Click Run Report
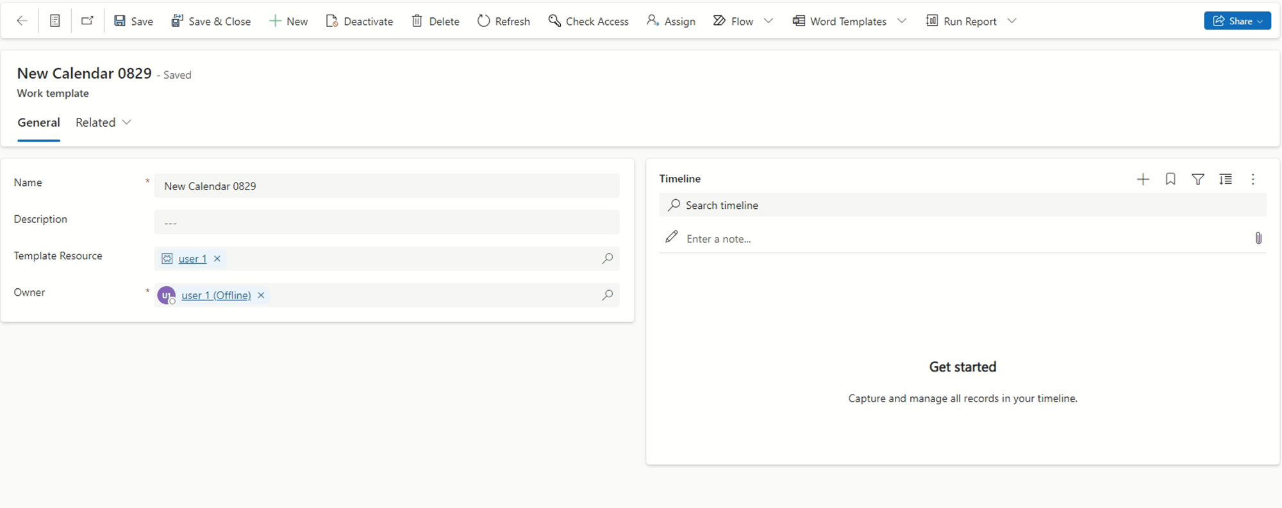The height and width of the screenshot is (508, 1282). tap(961, 21)
